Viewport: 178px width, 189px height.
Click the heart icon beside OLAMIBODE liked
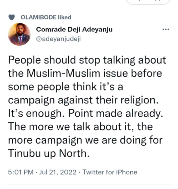click(x=11, y=18)
